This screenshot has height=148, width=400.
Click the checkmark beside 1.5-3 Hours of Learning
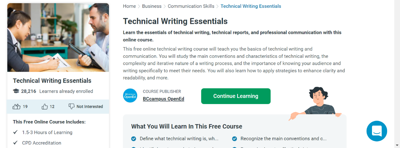[x=15, y=132]
